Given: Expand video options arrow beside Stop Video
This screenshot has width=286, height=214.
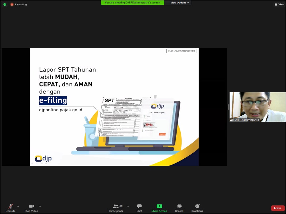Looking at the screenshot, I should click(x=40, y=206).
